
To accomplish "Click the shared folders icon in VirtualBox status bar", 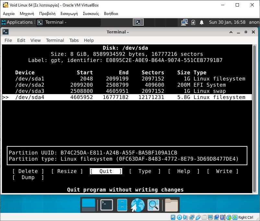I will (x=204, y=217).
